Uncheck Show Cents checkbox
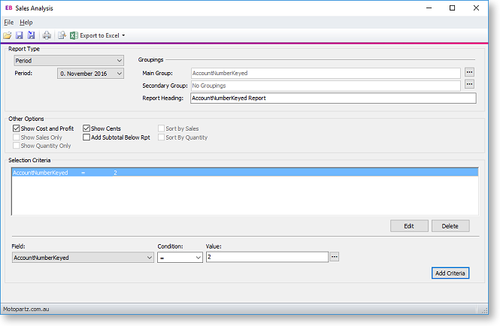The width and height of the screenshot is (500, 326). tap(86, 128)
